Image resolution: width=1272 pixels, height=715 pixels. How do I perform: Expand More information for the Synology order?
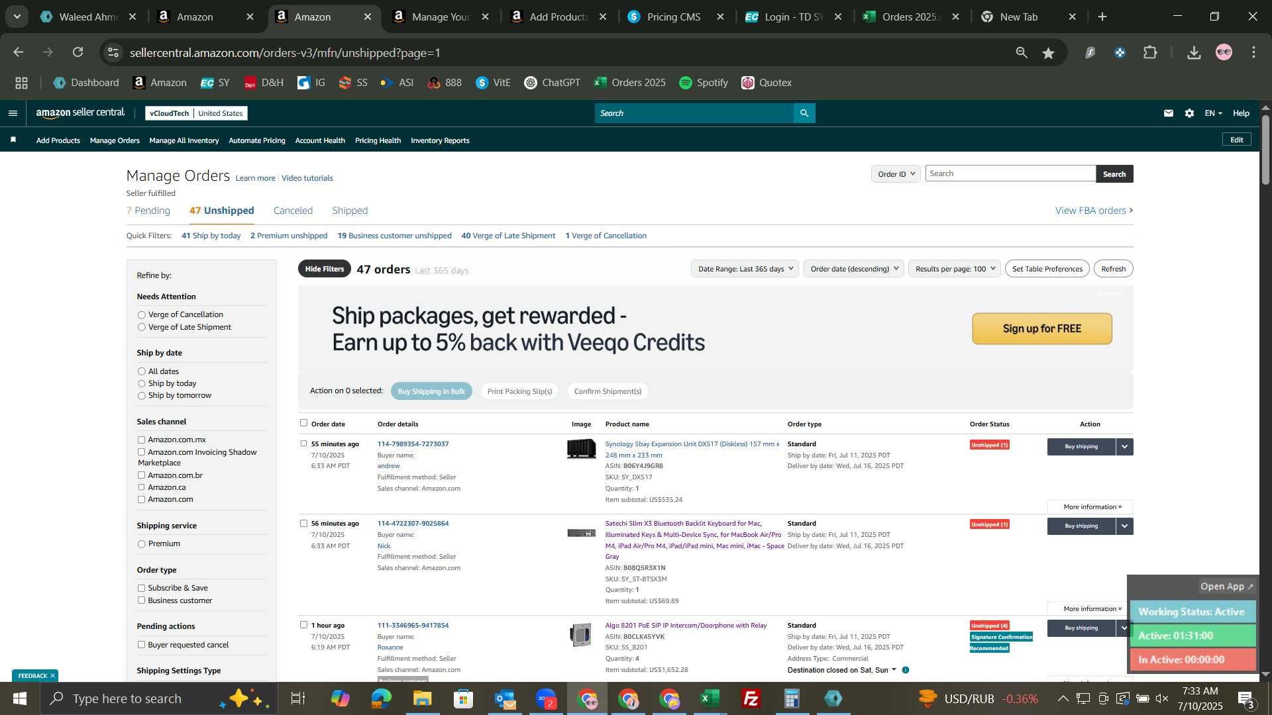click(1090, 507)
